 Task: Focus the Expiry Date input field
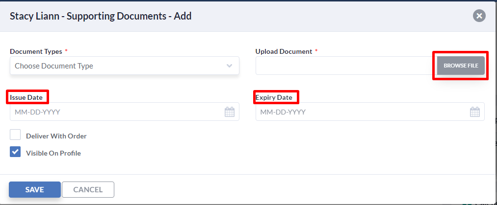pyautogui.click(x=370, y=112)
